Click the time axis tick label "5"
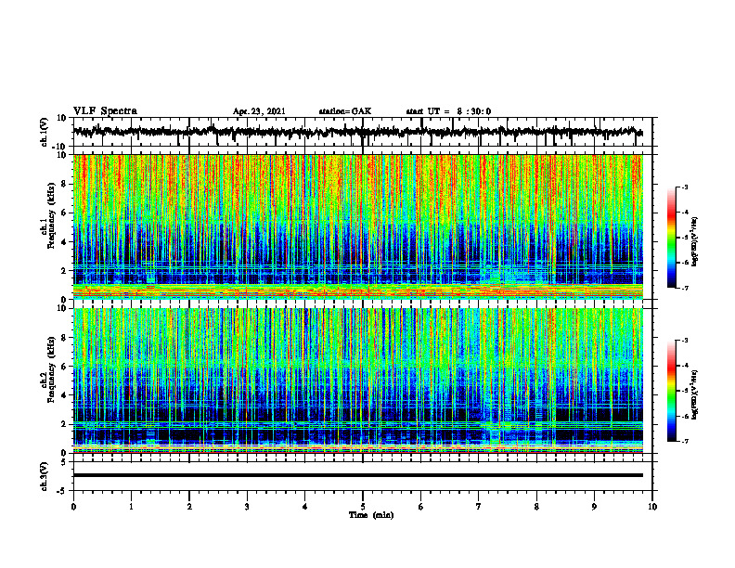Image resolution: width=735 pixels, height=568 pixels. tap(363, 507)
